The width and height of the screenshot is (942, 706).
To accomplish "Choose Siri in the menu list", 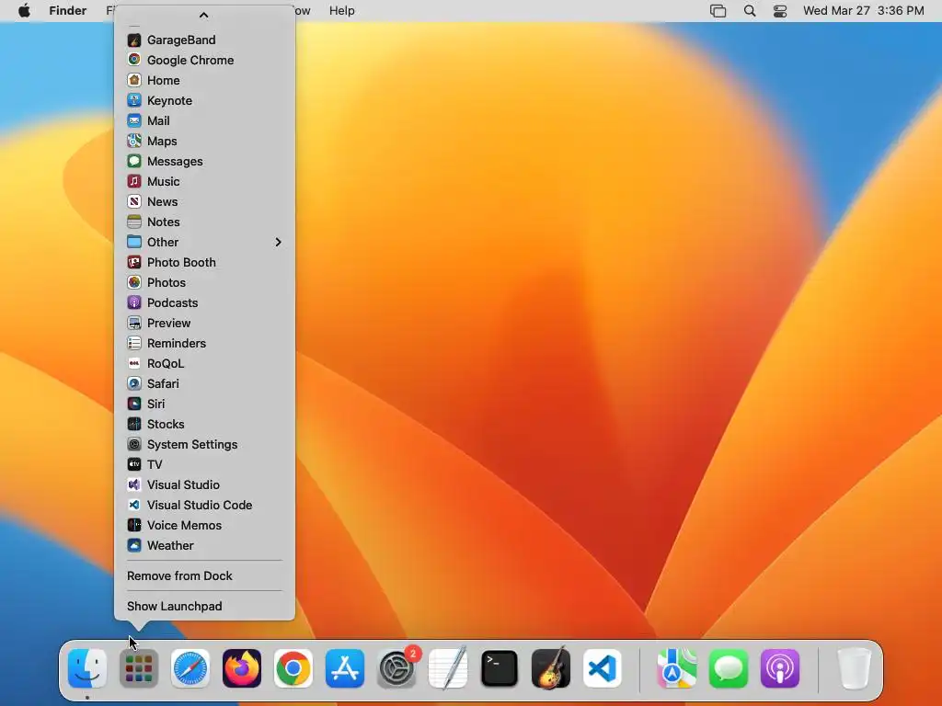I will tap(204, 404).
